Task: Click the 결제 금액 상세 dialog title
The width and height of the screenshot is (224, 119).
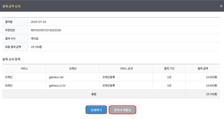Action: 11,6
